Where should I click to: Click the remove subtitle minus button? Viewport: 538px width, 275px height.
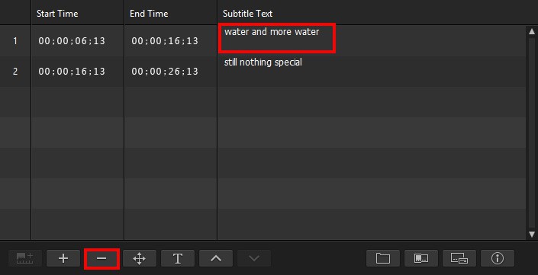(x=101, y=258)
